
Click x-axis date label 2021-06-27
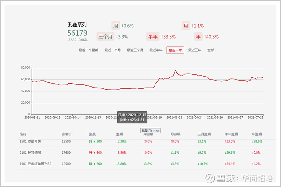point(235,118)
